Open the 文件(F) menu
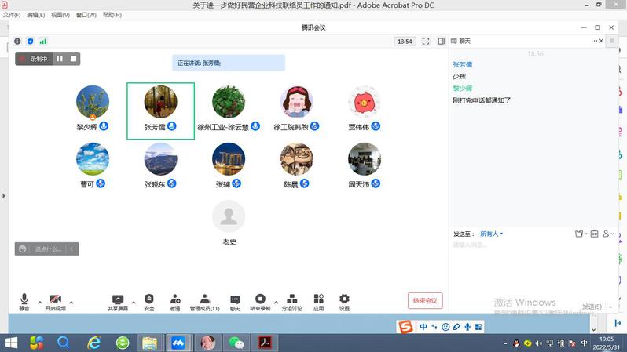This screenshot has width=627, height=352. (12, 15)
